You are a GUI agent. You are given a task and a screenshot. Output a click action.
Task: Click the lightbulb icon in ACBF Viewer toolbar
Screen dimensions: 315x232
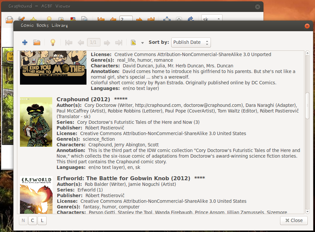pos(49,19)
